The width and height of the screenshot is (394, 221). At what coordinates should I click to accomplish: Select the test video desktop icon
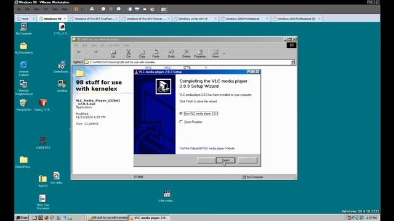(56, 177)
